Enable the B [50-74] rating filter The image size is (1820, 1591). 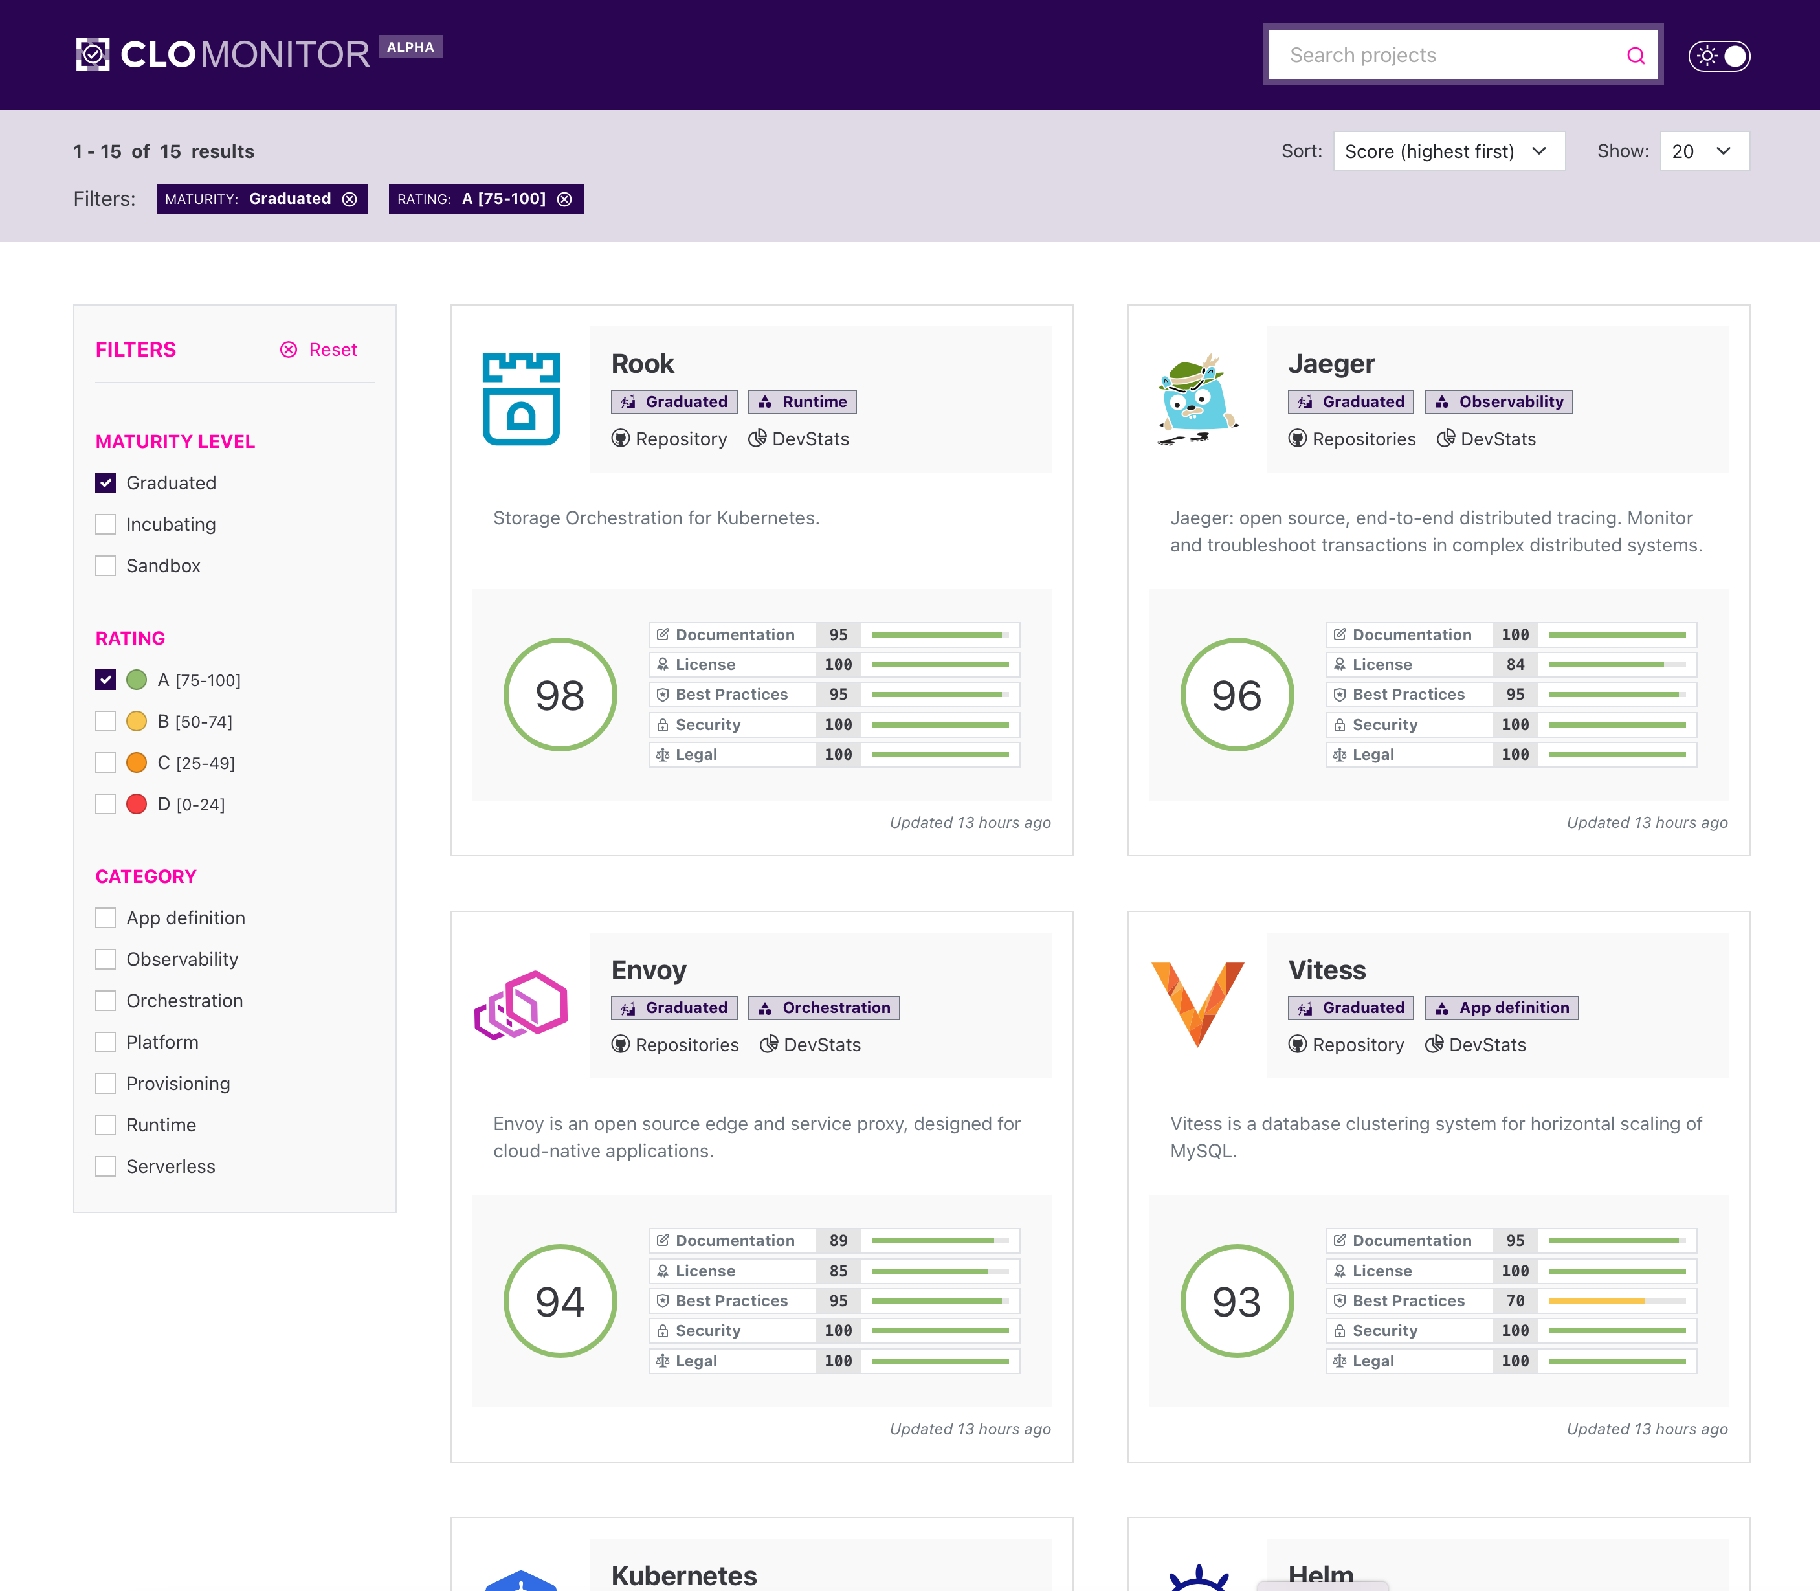105,721
